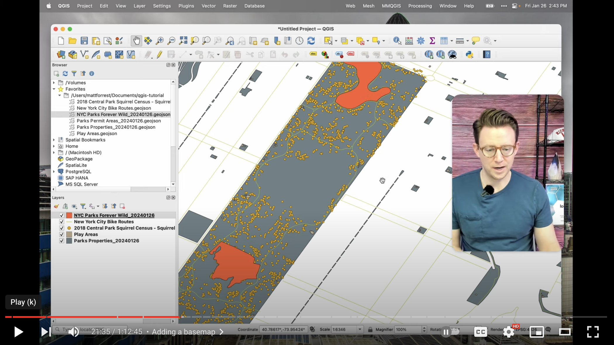Click the Statistical Summary sigma icon
The width and height of the screenshot is (614, 345).
[432, 41]
